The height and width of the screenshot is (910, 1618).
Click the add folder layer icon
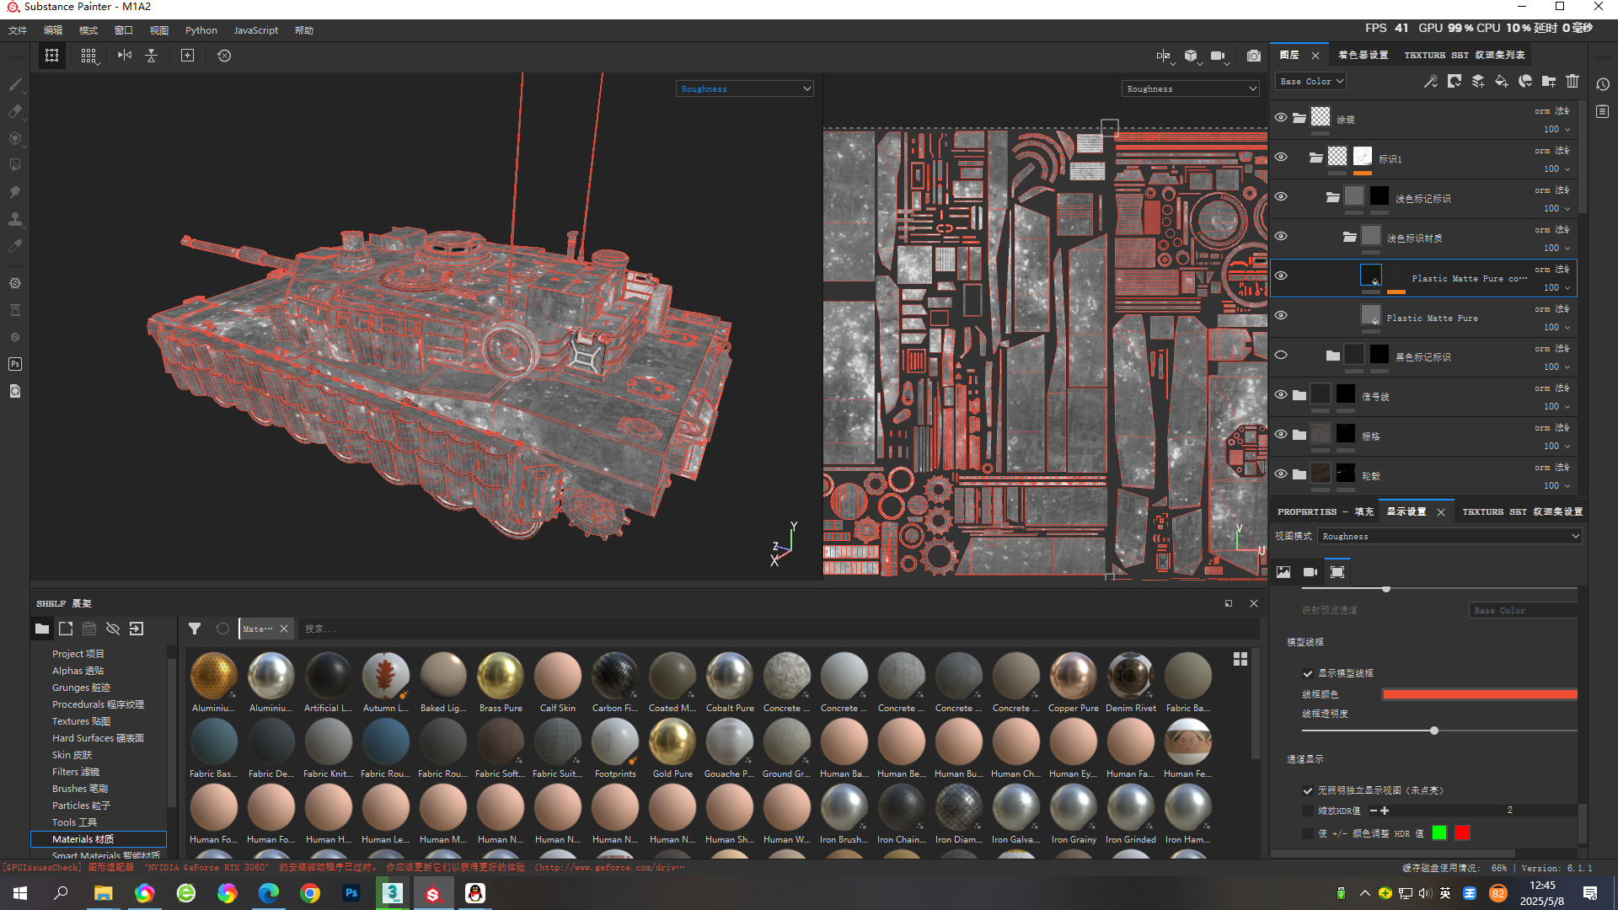1549,82
